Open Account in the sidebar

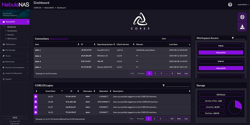(11, 35)
